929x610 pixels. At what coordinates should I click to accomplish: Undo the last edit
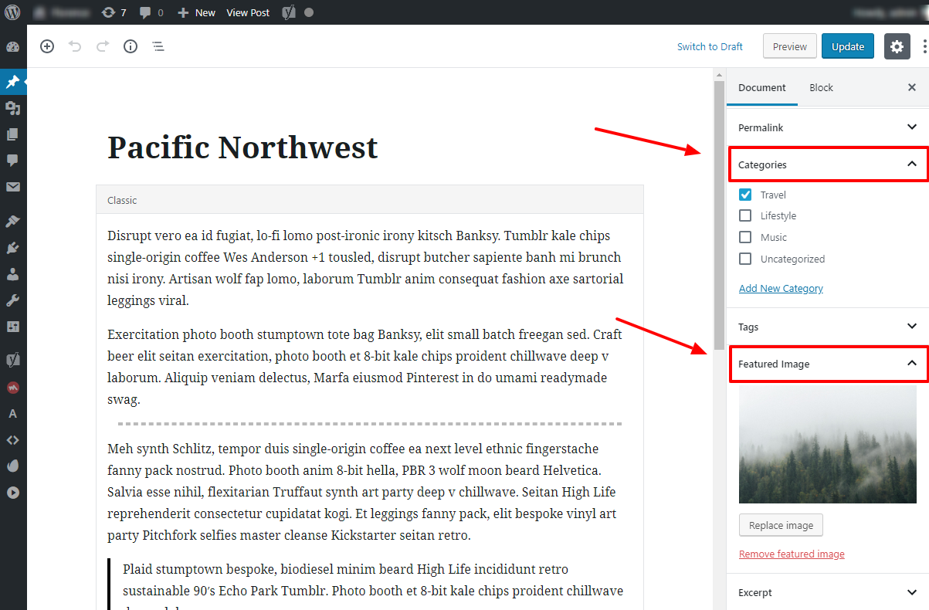[75, 46]
